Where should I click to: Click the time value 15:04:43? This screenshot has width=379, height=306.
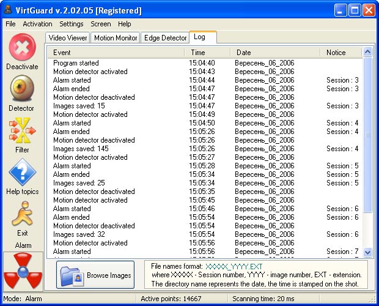[202, 72]
